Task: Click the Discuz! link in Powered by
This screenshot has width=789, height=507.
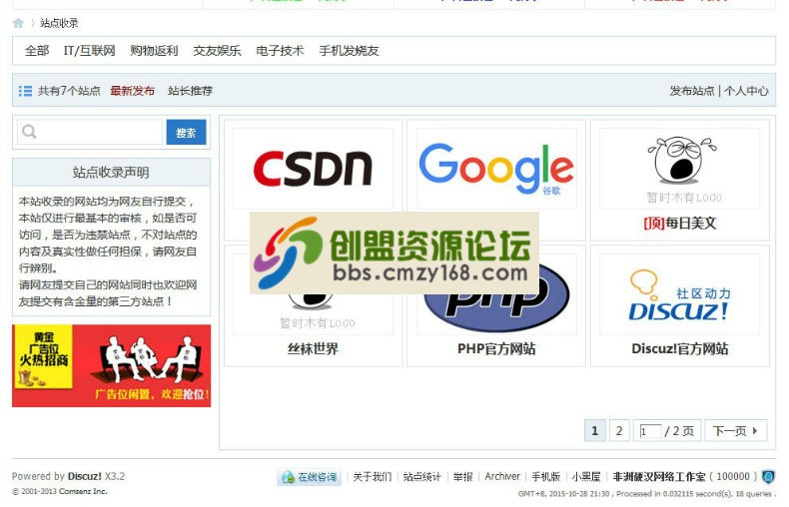Action: pos(85,476)
